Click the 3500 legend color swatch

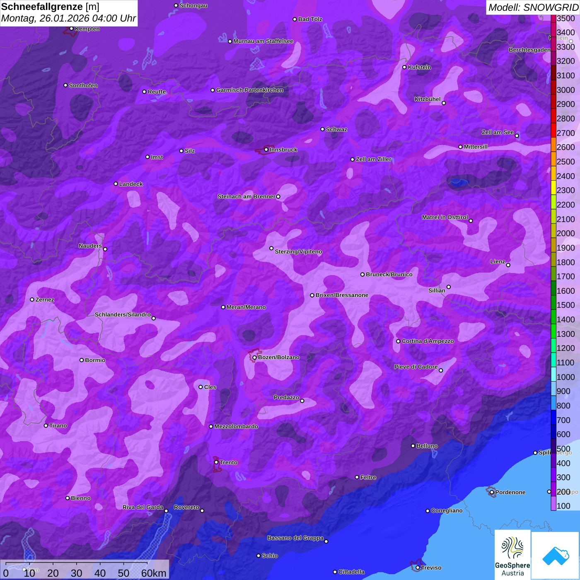click(x=553, y=18)
